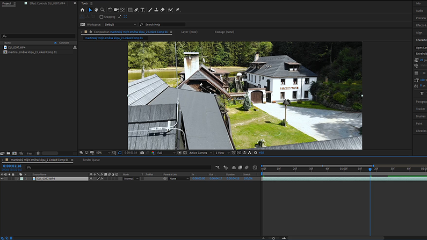Click the motion blur enable icon in timeline
Image resolution: width=427 pixels, height=240 pixels.
247,168
